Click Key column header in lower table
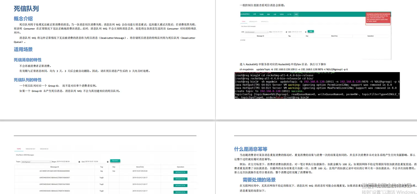The image size is (417, 194). coord(114,167)
